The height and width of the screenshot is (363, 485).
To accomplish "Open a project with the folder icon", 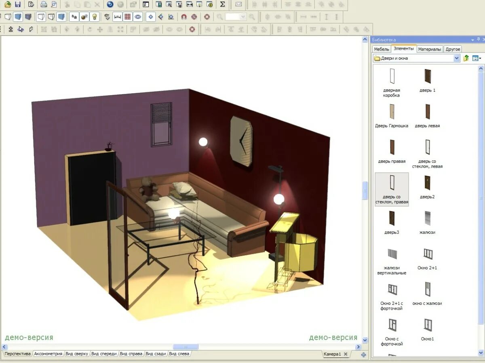I will tap(8, 4).
